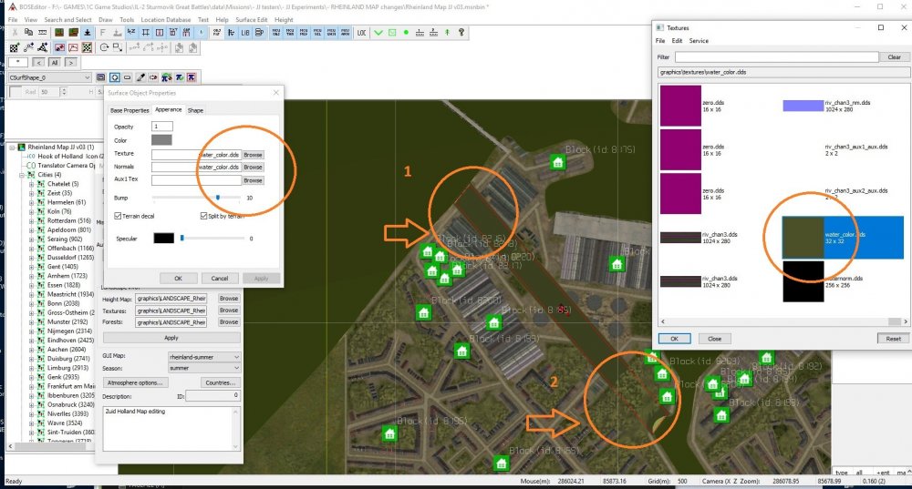This screenshot has height=489, width=912.
Task: Switch to the Shape tab
Action: (x=196, y=109)
